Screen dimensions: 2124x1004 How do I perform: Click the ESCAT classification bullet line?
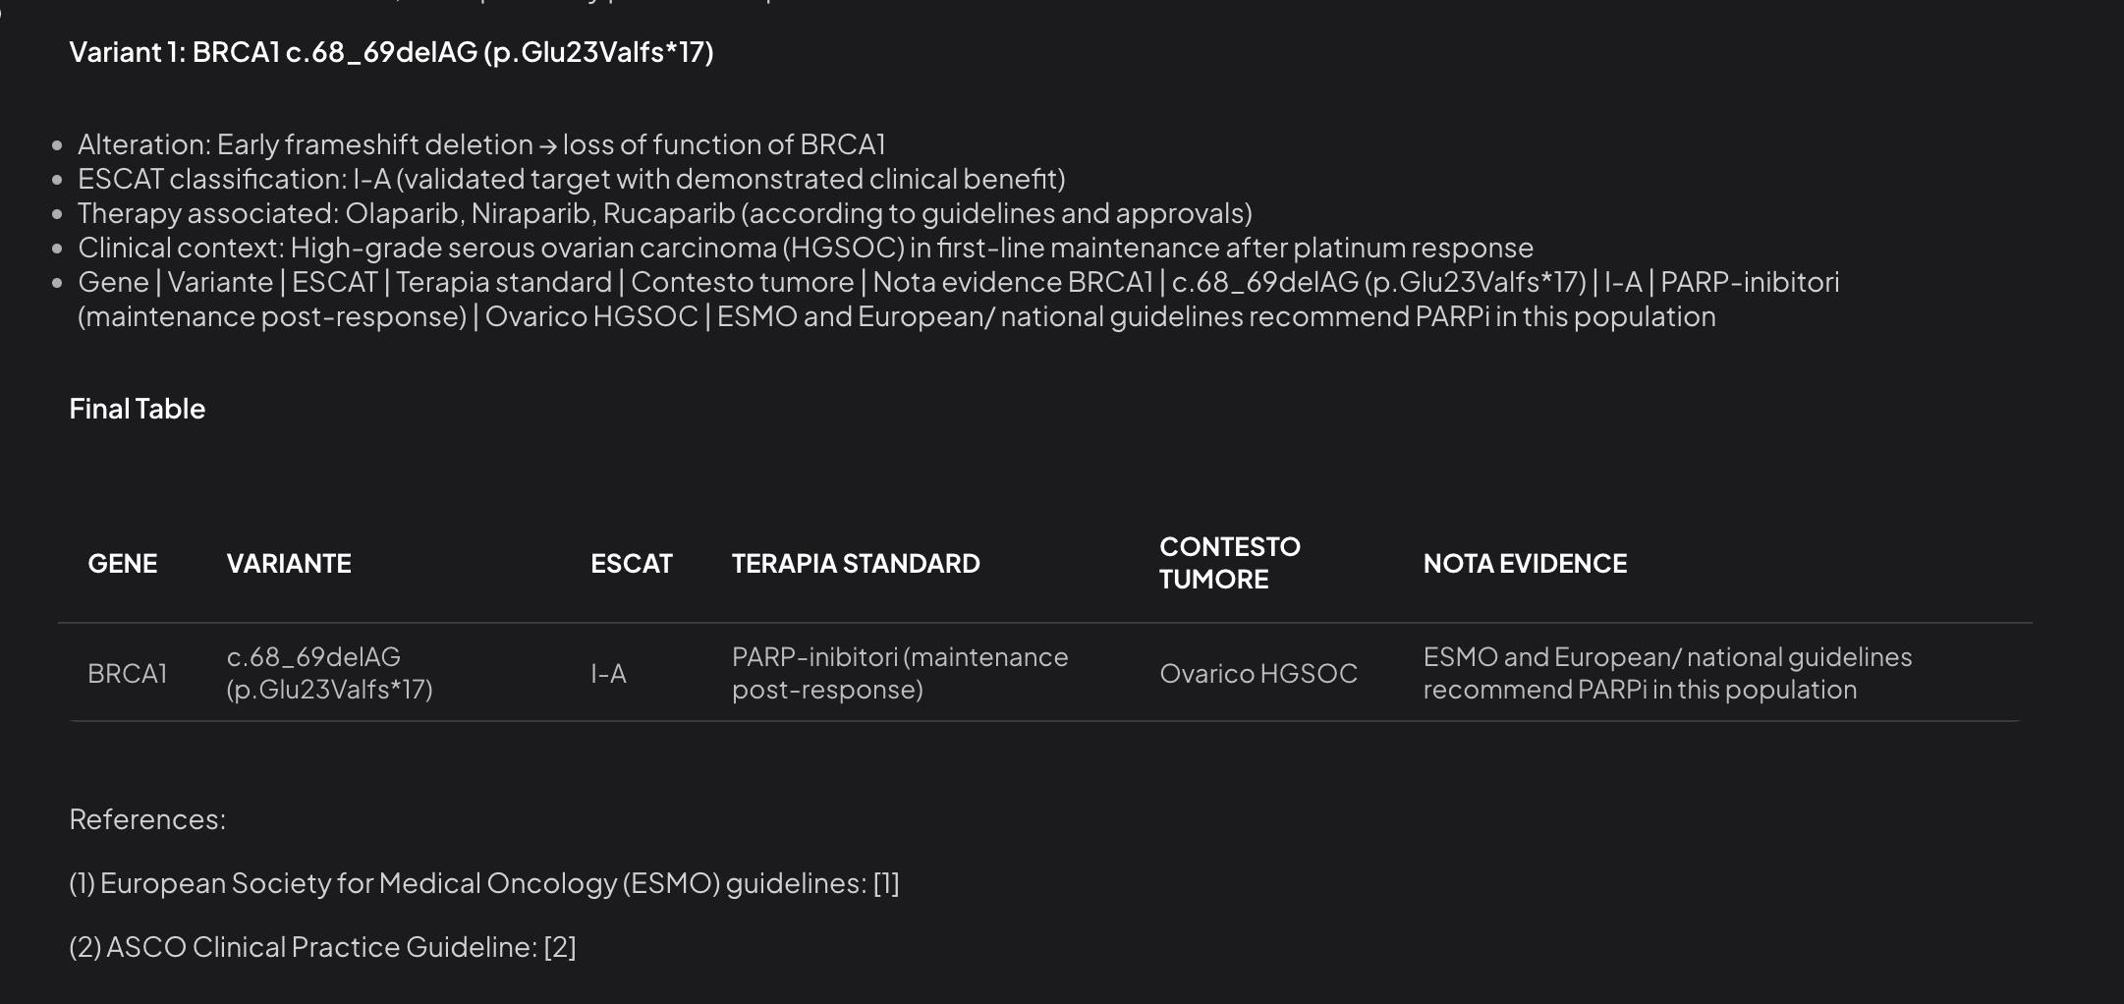click(x=572, y=179)
